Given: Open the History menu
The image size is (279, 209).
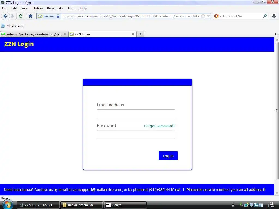Looking at the screenshot, I should tap(38, 8).
